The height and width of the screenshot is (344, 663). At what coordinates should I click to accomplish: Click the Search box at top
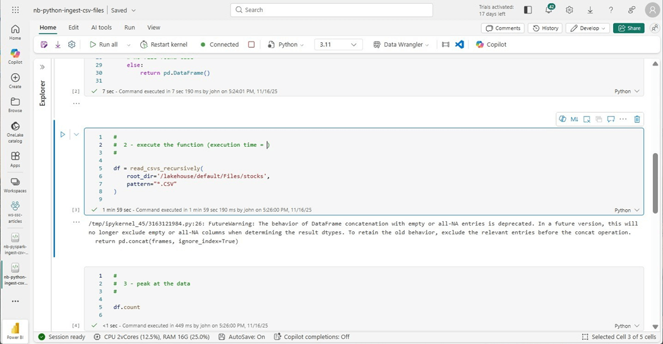(x=331, y=10)
